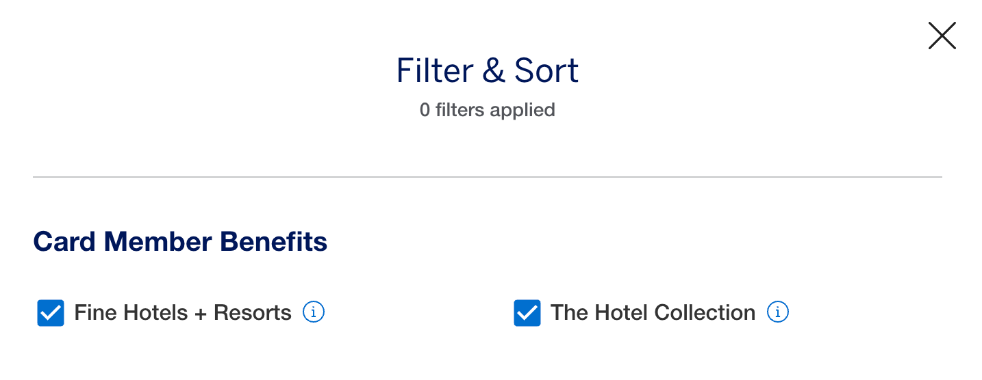Click the '0 filters applied' status text
This screenshot has height=380, width=982.
tap(488, 109)
